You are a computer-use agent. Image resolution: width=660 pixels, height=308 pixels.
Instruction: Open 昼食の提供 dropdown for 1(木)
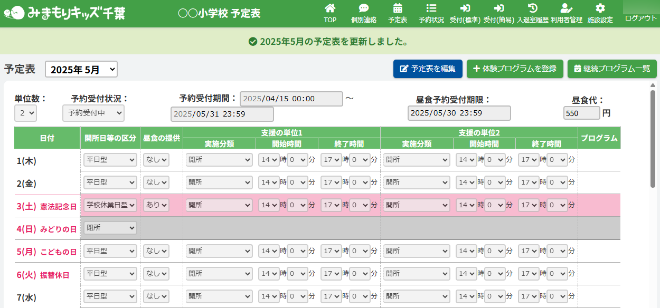156,160
